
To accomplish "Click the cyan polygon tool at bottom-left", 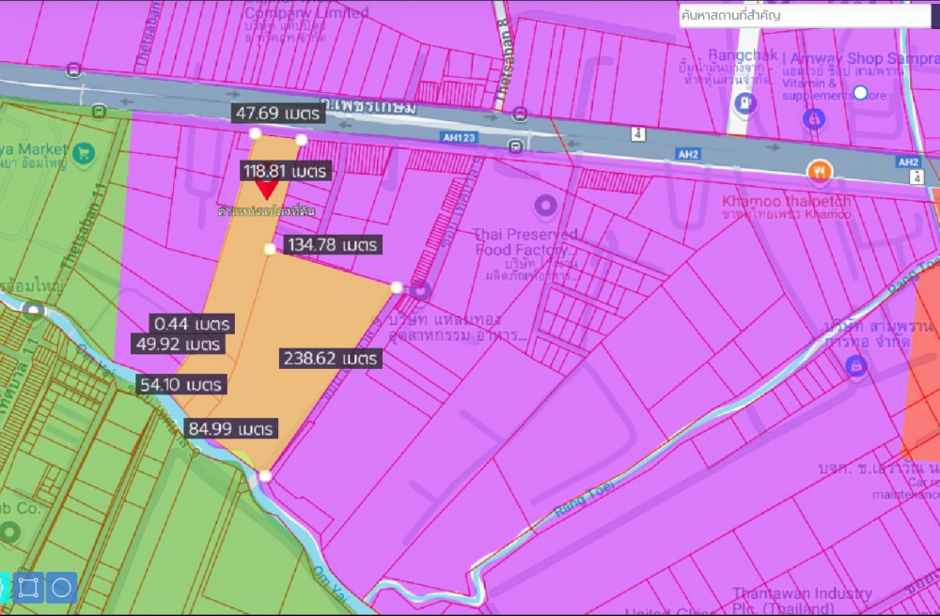I will pos(3,588).
